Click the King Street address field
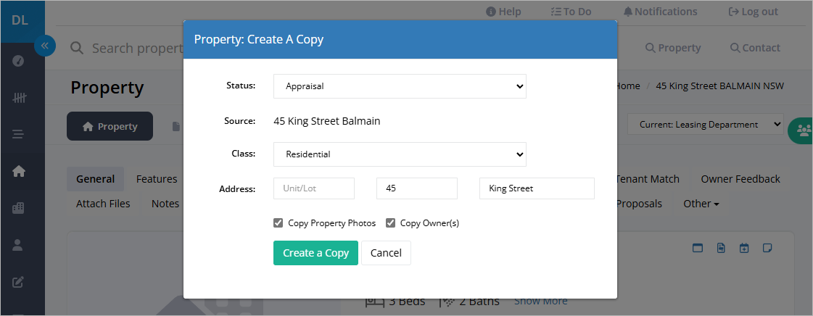The width and height of the screenshot is (813, 316). 537,188
